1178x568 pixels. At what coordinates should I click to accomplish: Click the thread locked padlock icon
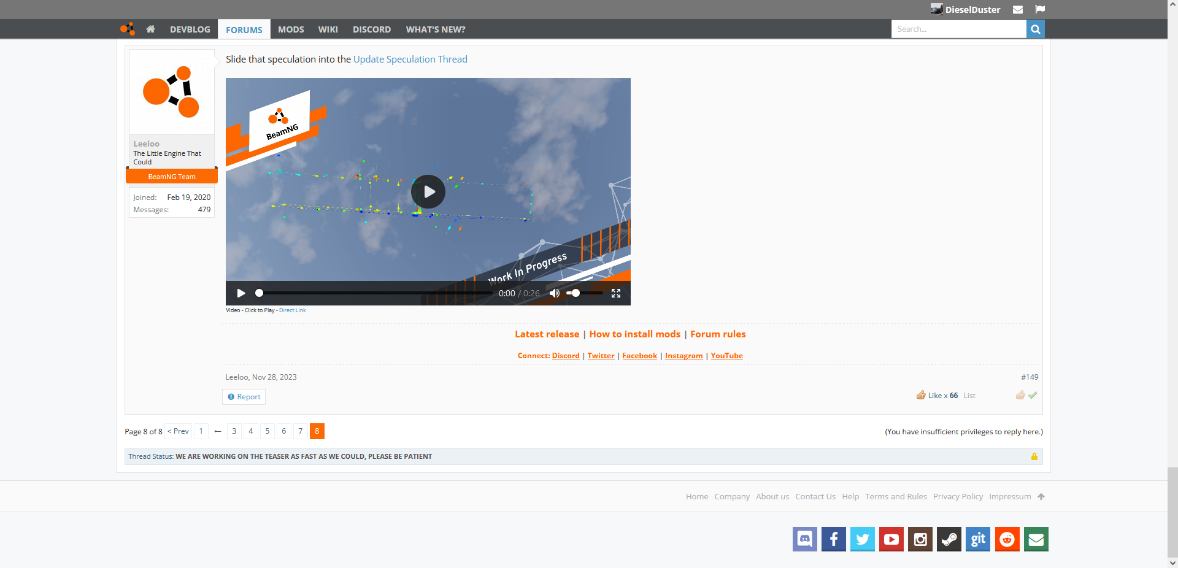[x=1034, y=456]
